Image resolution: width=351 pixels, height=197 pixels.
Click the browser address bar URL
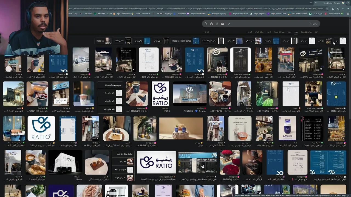196,8
